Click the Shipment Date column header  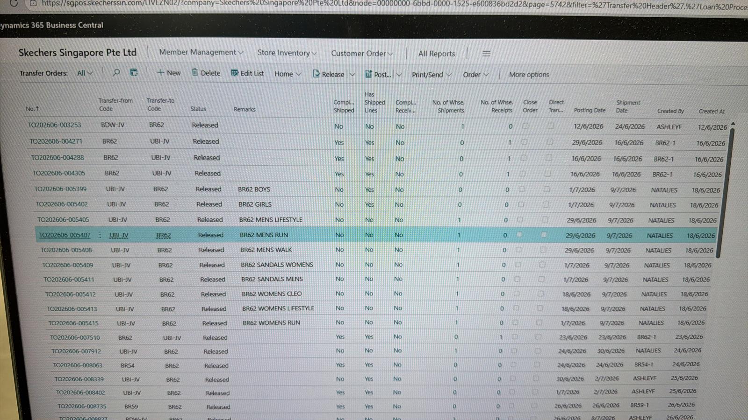(628, 106)
